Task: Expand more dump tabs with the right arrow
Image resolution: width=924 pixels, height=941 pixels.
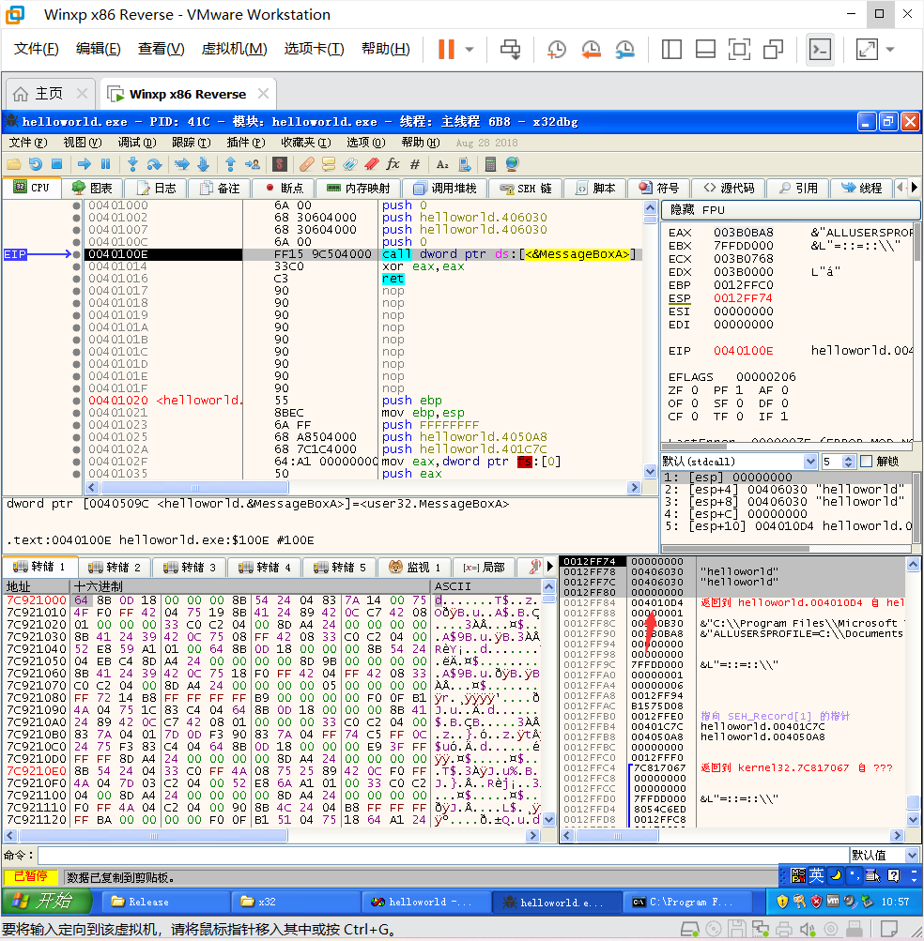Action: pyautogui.click(x=549, y=567)
